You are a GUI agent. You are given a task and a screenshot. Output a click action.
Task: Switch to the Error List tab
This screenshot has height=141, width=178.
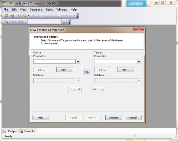(28, 131)
